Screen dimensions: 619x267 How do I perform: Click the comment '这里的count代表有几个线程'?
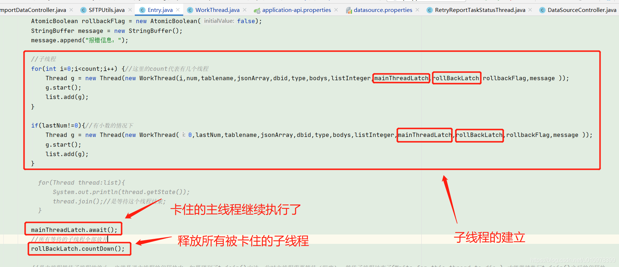point(171,69)
